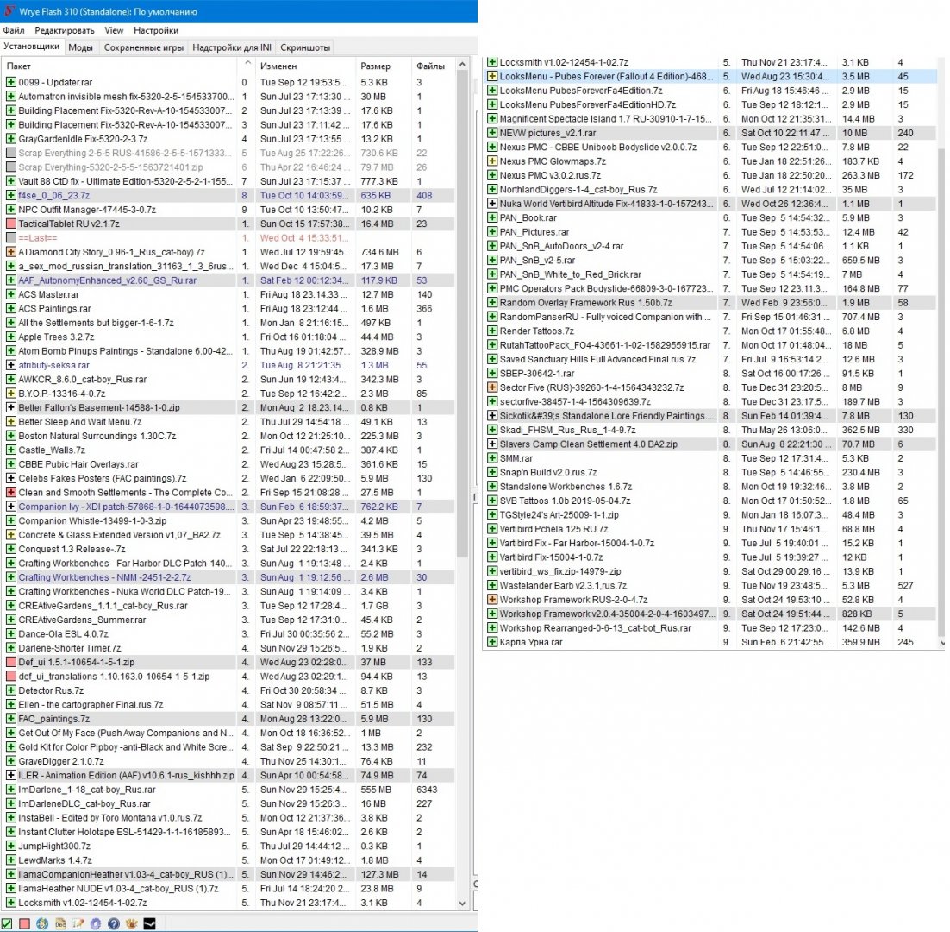The width and height of the screenshot is (950, 932).
Task: Click the red icon beside TacticalTablet RU v2.1.7z
Action: (x=10, y=224)
